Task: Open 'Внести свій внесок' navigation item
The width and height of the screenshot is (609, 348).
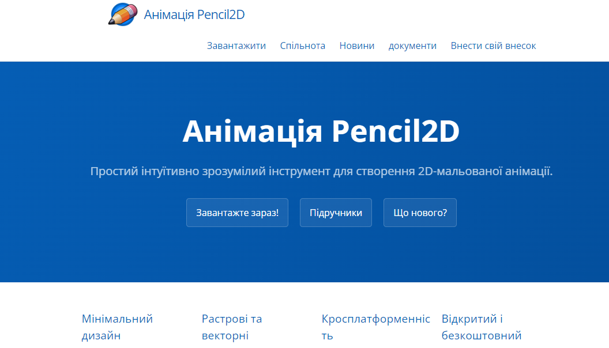Action: [493, 46]
